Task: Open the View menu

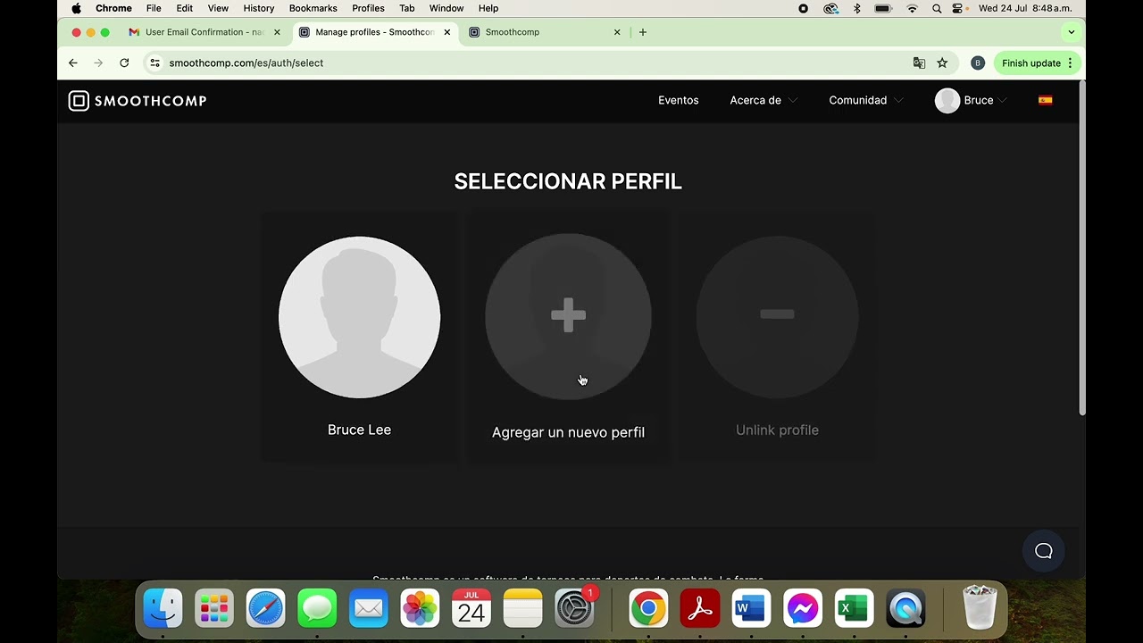Action: click(218, 8)
